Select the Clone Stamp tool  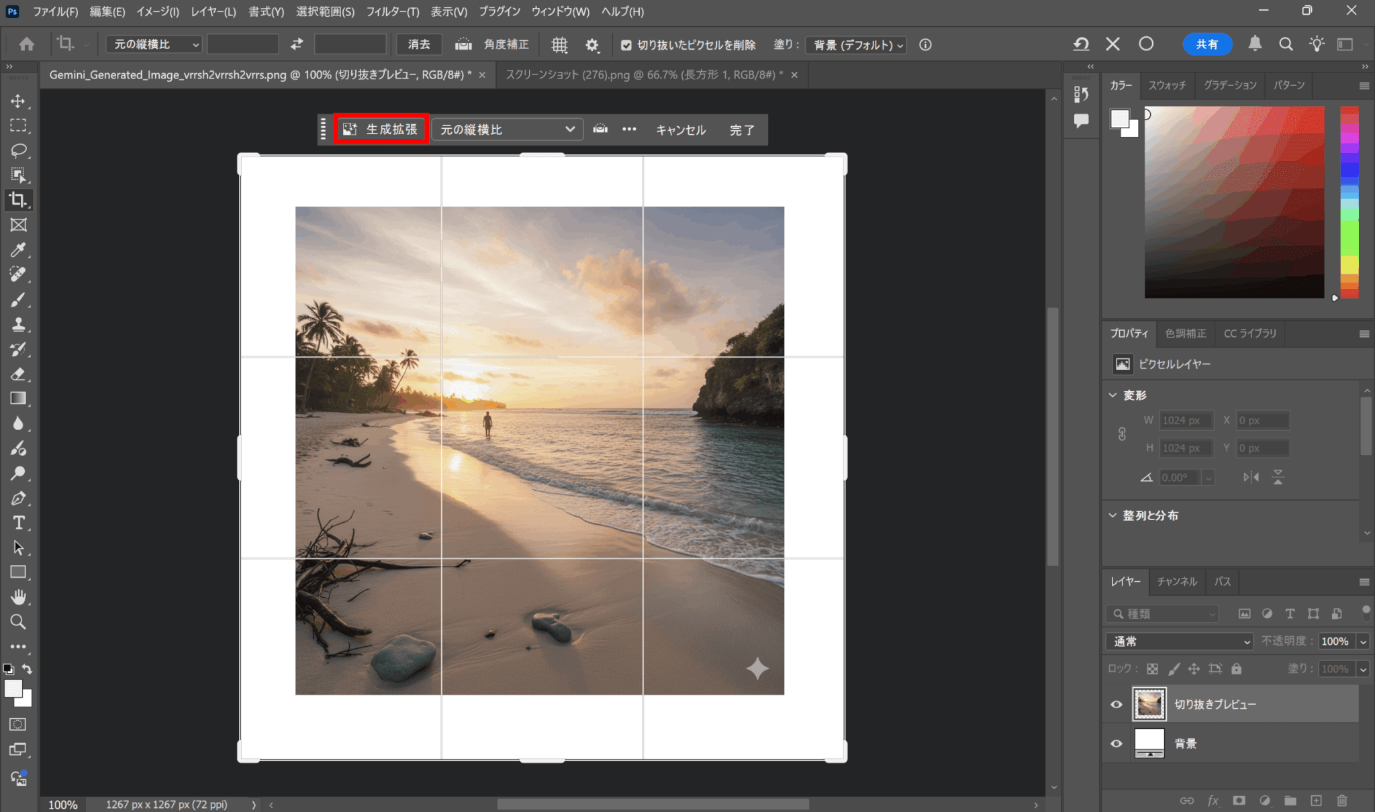pyautogui.click(x=18, y=324)
